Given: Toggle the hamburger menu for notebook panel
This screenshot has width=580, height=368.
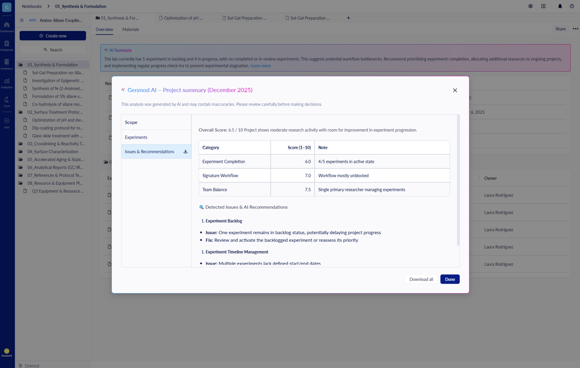Looking at the screenshot, I should 22,20.
